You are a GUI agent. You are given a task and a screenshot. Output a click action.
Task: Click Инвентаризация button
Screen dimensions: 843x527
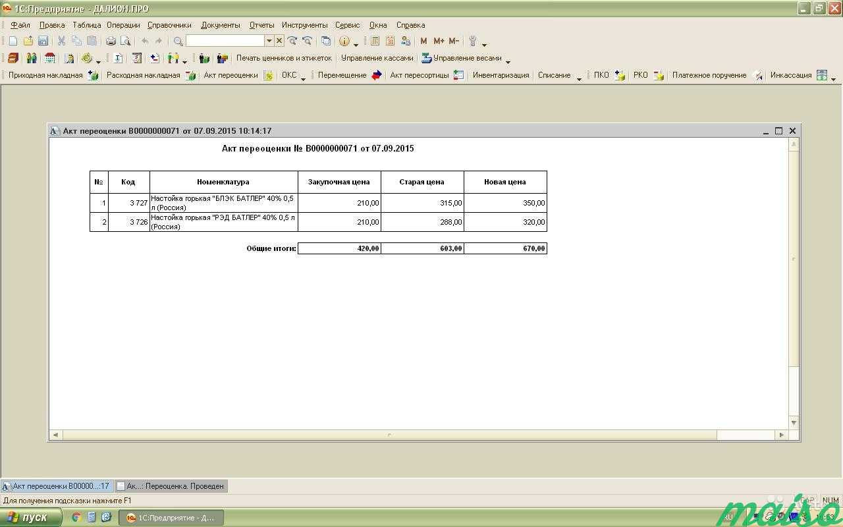501,75
